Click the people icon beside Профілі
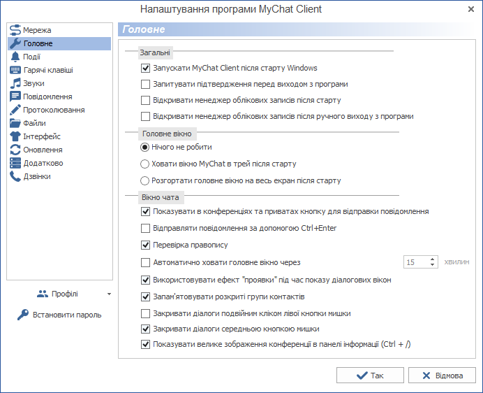483x393 pixels. point(43,294)
